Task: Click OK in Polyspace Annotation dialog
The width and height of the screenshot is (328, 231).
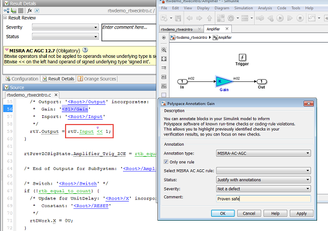Action: coord(223,213)
